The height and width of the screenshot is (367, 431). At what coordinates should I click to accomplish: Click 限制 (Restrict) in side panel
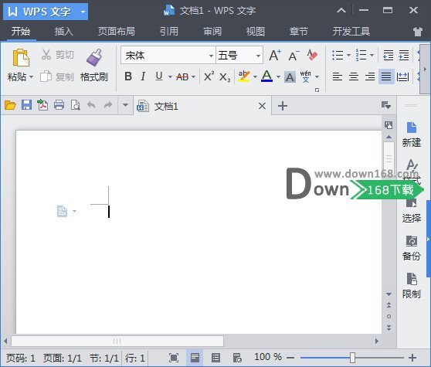[x=411, y=286]
